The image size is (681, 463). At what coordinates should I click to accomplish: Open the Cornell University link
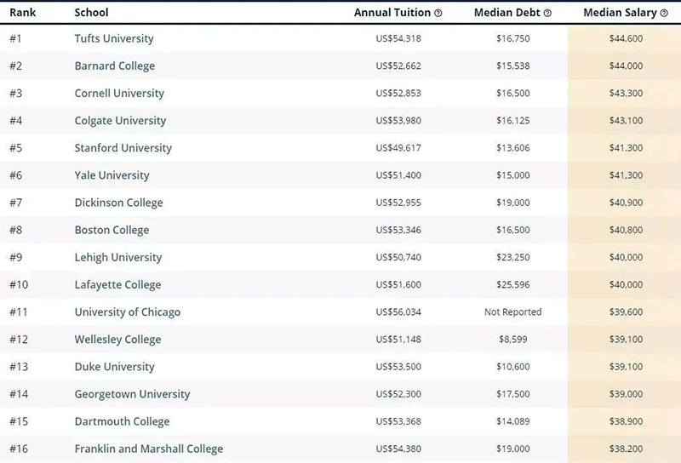119,94
